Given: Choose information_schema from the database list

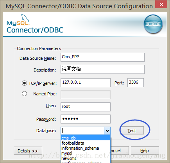Looking at the screenshot, I should pos(86,148).
